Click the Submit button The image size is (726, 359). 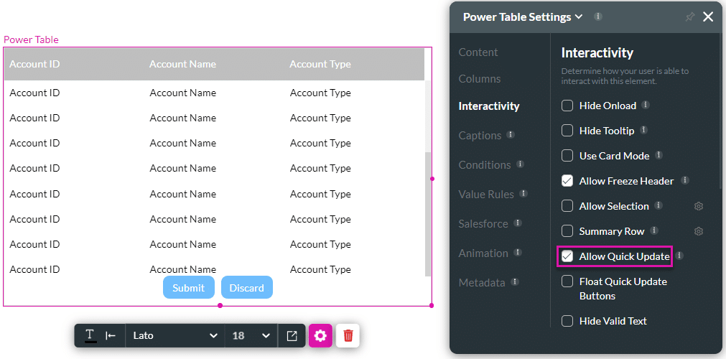(188, 287)
